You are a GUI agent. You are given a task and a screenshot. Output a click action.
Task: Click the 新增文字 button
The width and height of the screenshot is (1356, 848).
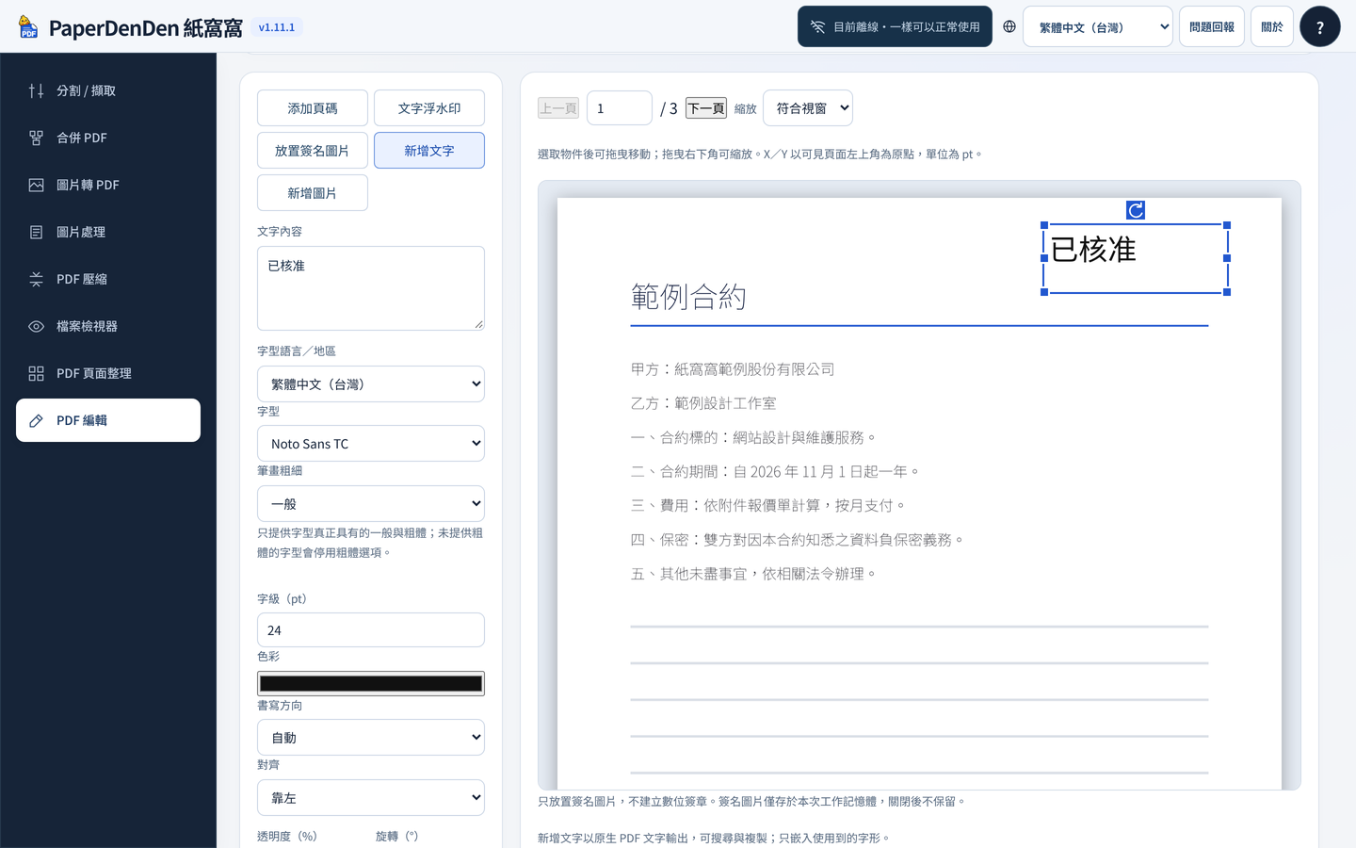pos(429,151)
